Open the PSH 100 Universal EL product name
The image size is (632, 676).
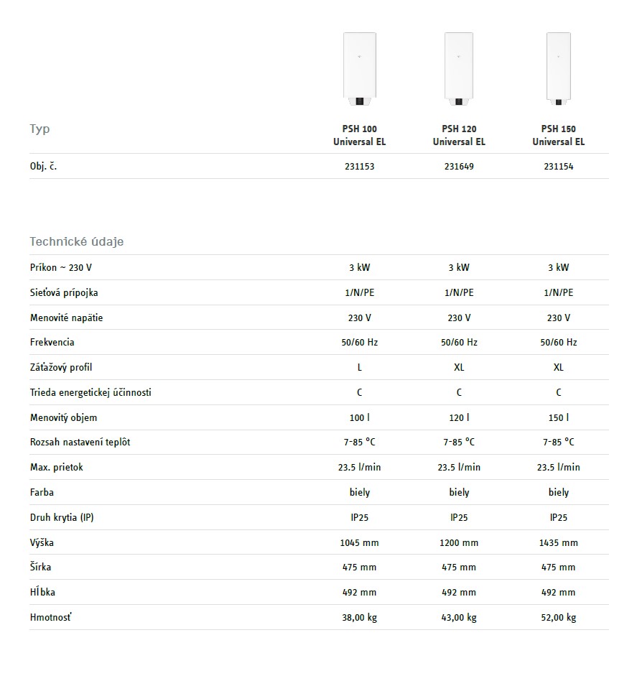tap(359, 135)
